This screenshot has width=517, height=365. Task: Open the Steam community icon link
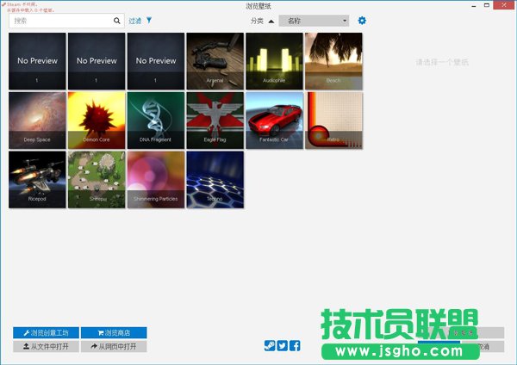(270, 345)
